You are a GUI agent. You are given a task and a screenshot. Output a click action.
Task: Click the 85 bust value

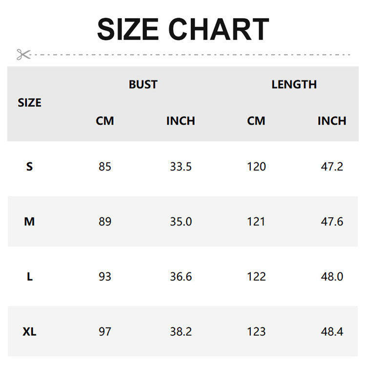click(x=104, y=167)
